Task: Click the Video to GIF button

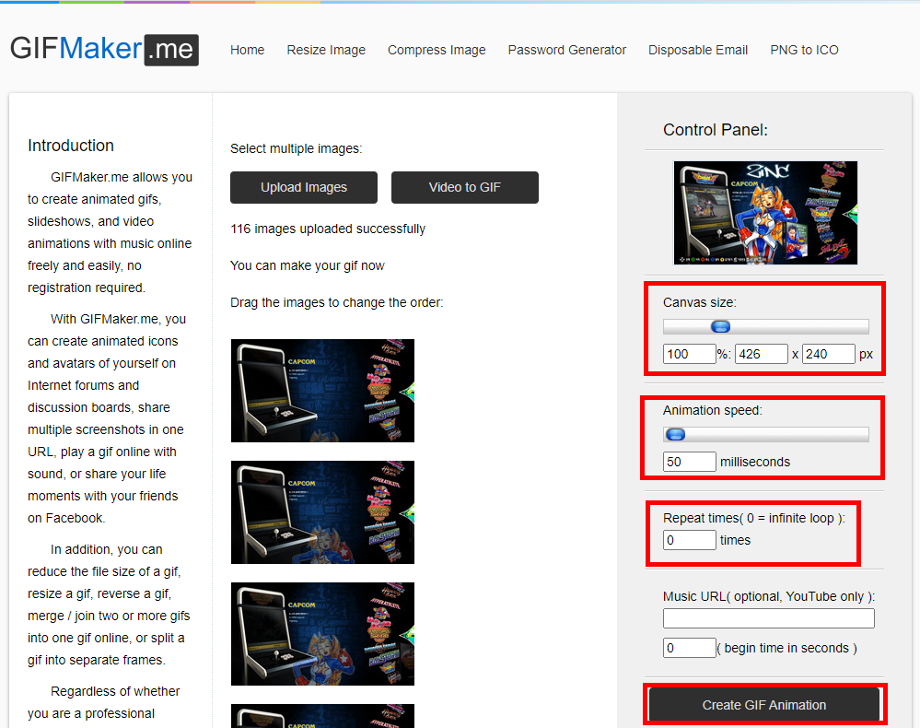Action: pos(465,187)
